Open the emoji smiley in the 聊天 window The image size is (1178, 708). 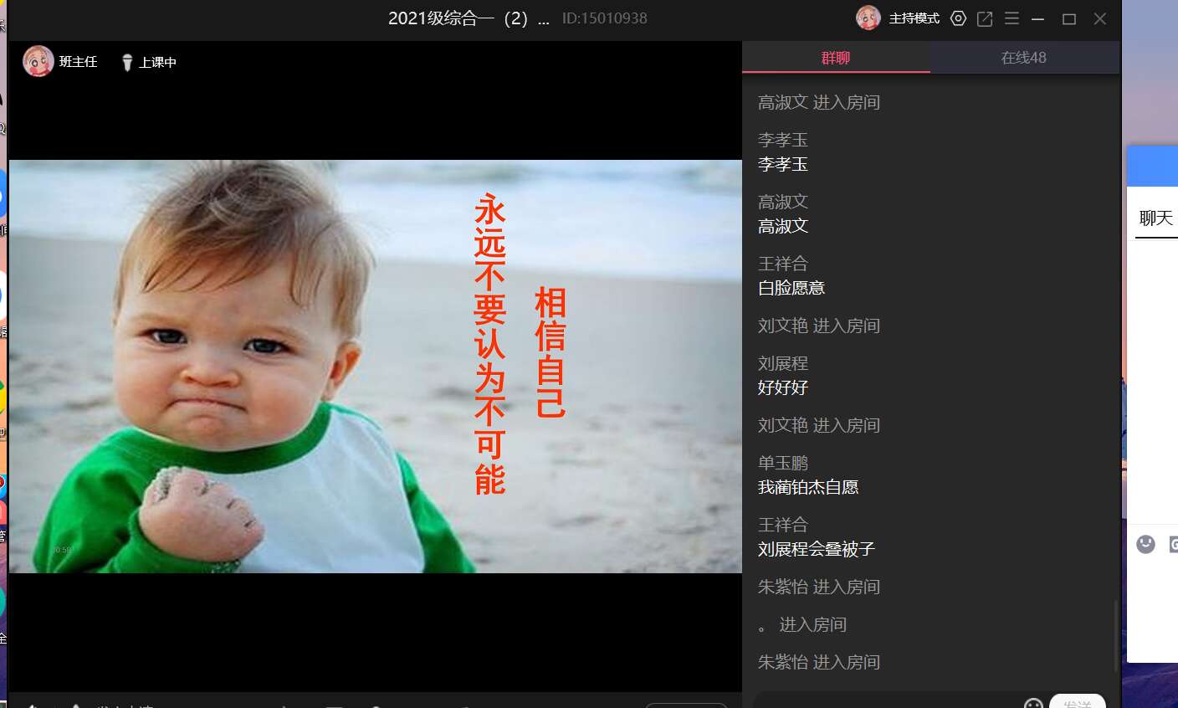[x=1145, y=545]
